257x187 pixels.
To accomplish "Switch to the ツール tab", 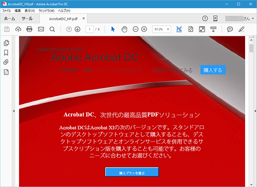I will tap(27, 19).
